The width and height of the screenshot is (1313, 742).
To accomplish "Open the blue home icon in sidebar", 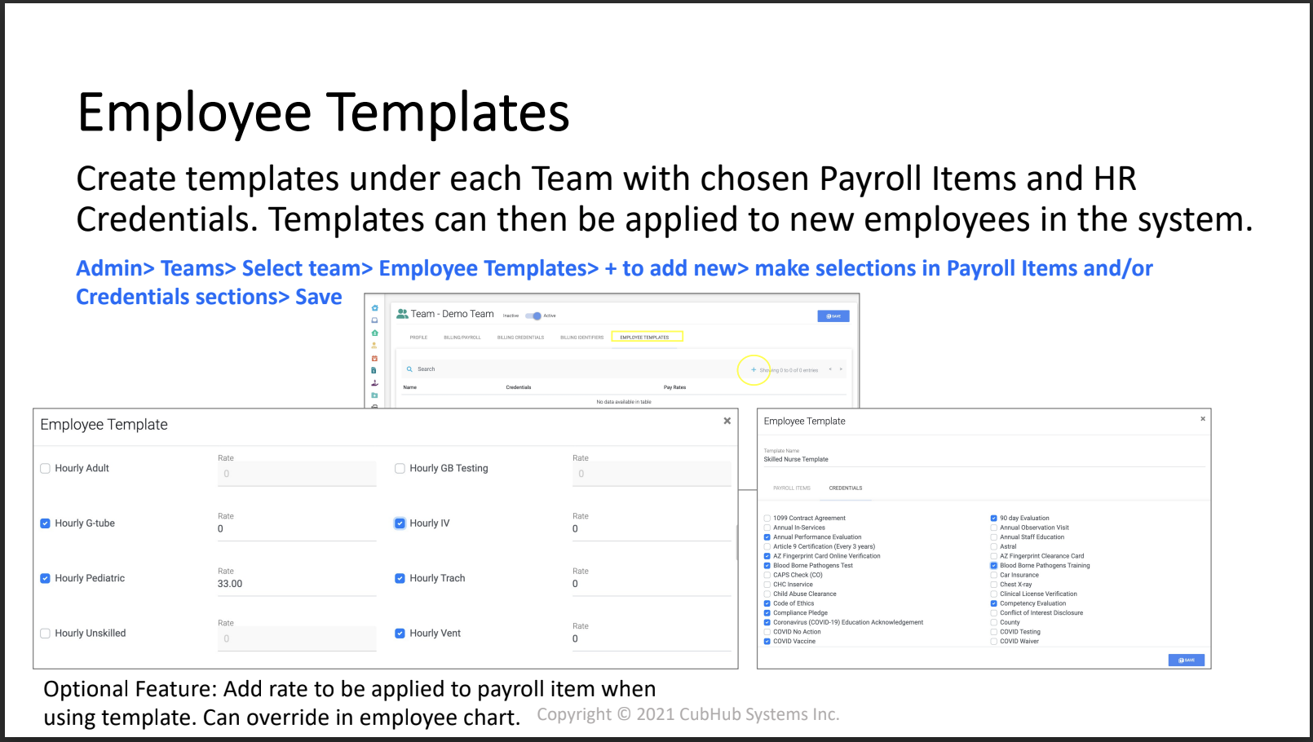I will pyautogui.click(x=374, y=308).
